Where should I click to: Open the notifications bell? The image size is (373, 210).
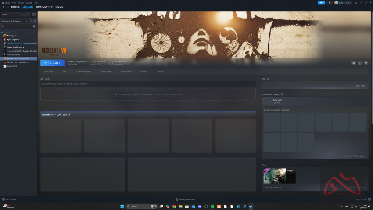click(330, 3)
